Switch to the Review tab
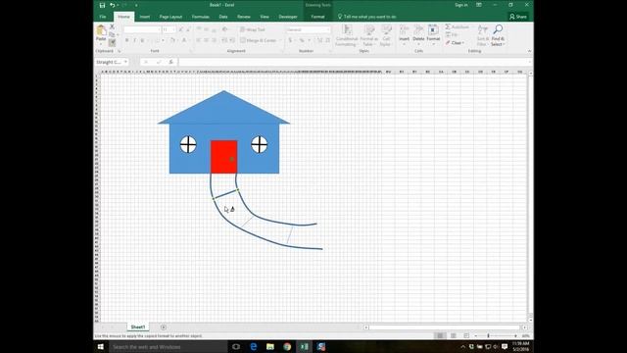The image size is (627, 353). click(244, 17)
